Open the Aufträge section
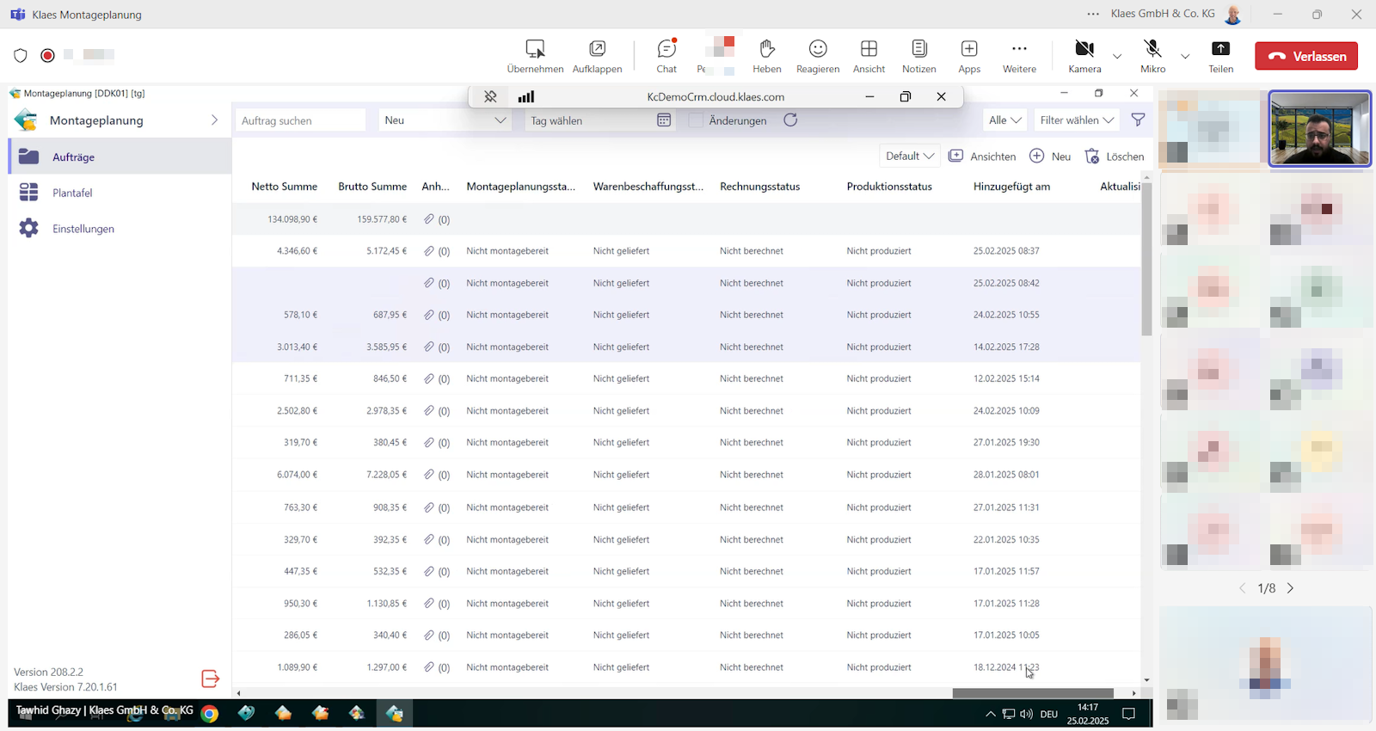Screen dimensions: 1376x731 (120, 157)
